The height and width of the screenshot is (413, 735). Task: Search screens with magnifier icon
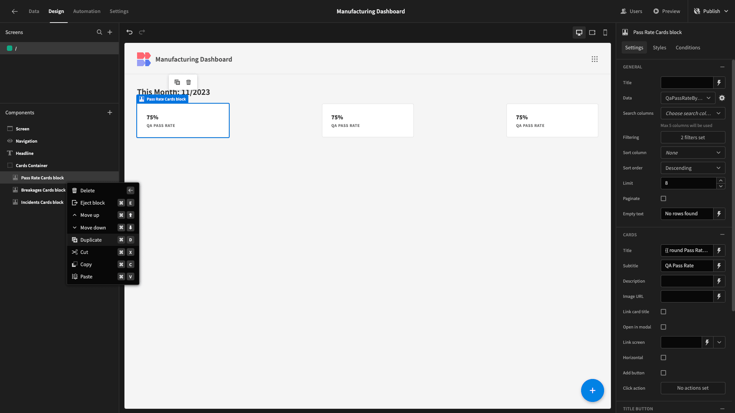(x=100, y=32)
